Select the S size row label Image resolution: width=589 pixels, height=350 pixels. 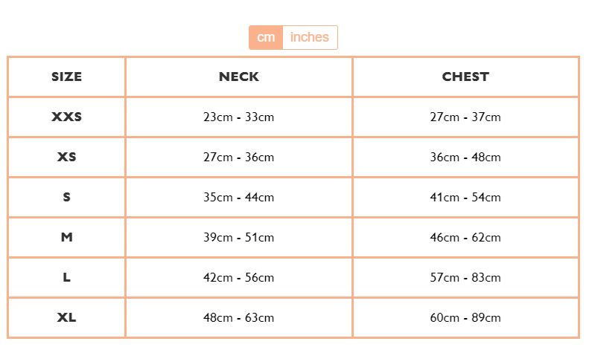tap(66, 197)
